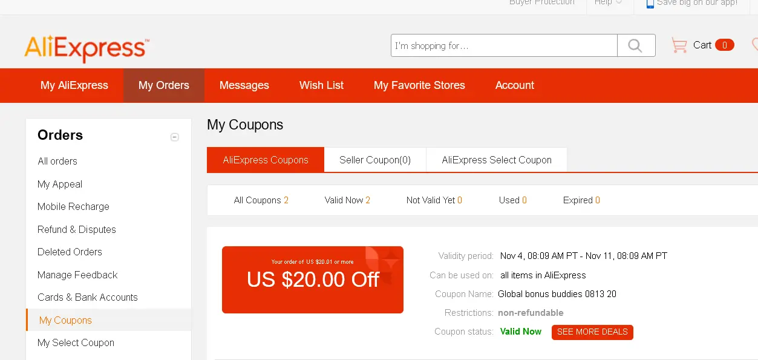Click the mobile app phone icon
Screen dimensions: 758x360
point(650,3)
